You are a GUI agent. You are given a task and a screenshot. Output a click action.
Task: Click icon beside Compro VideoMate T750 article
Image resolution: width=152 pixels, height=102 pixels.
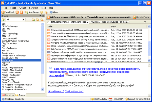click(x=49, y=59)
